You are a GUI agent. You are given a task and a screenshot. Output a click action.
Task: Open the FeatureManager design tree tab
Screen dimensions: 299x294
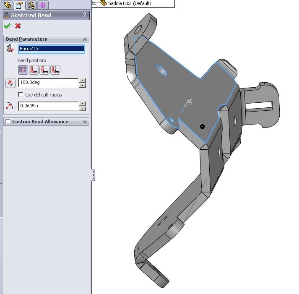pos(8,5)
